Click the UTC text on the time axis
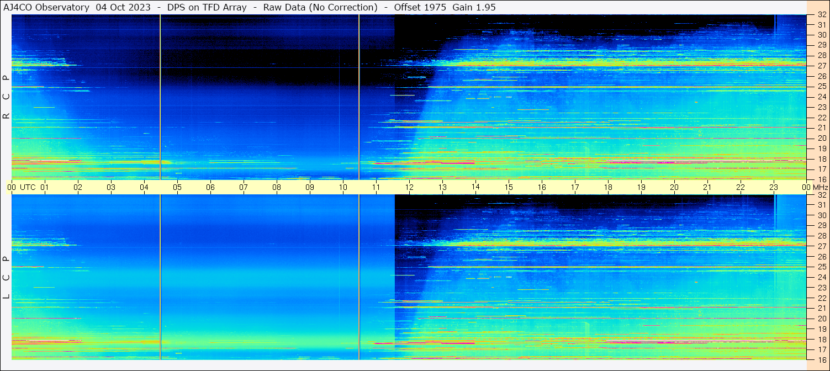This screenshot has width=830, height=371. point(28,187)
